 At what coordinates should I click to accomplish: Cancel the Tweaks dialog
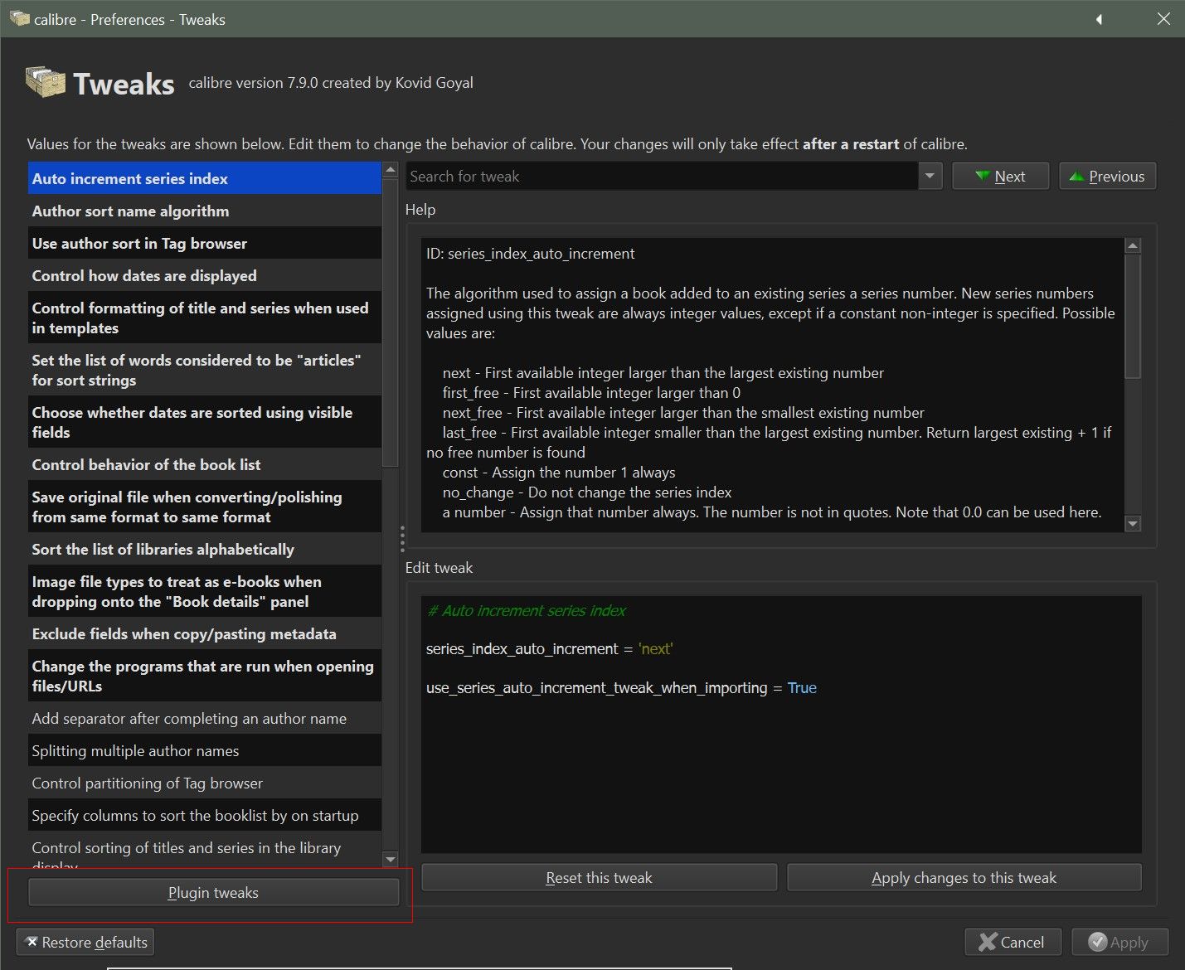[1012, 942]
